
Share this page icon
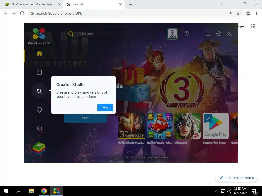pos(230,13)
